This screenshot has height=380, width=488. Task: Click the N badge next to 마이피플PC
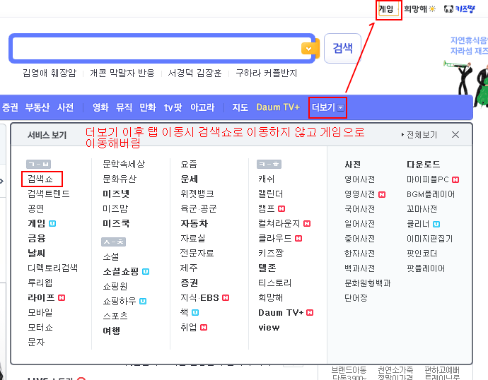pyautogui.click(x=455, y=179)
